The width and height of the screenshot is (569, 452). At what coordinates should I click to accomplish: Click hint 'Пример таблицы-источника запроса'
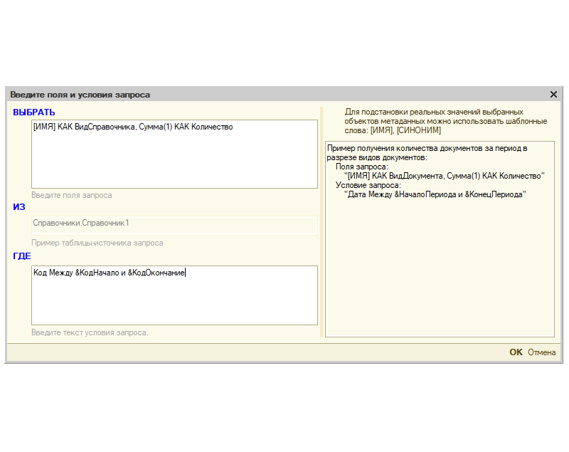pos(97,243)
